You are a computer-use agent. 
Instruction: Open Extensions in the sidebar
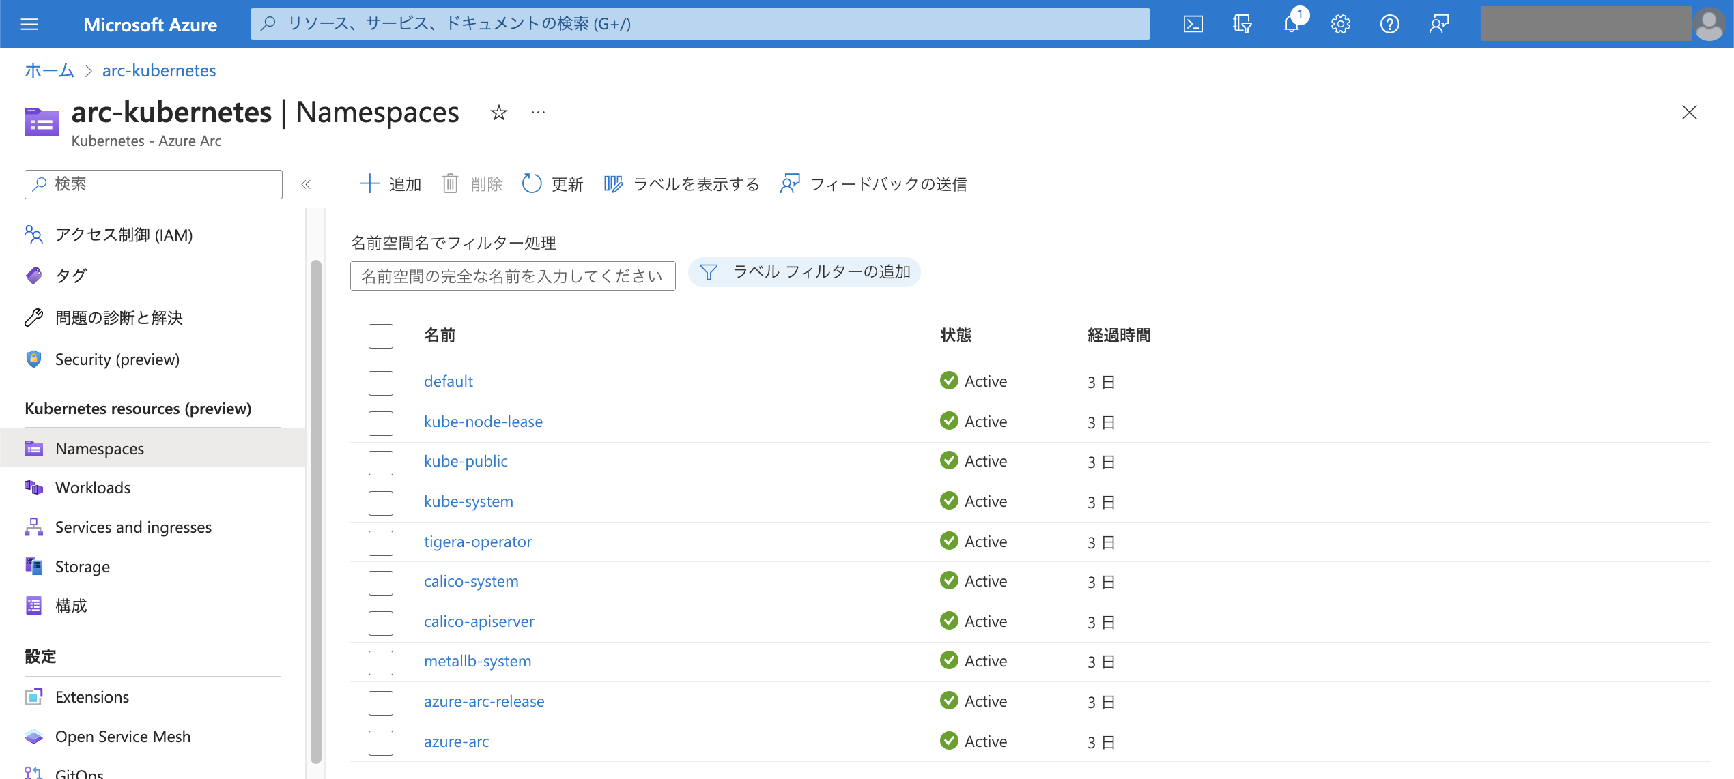(77, 697)
